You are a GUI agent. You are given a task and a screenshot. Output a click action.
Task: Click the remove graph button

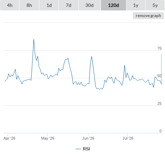pos(148,16)
